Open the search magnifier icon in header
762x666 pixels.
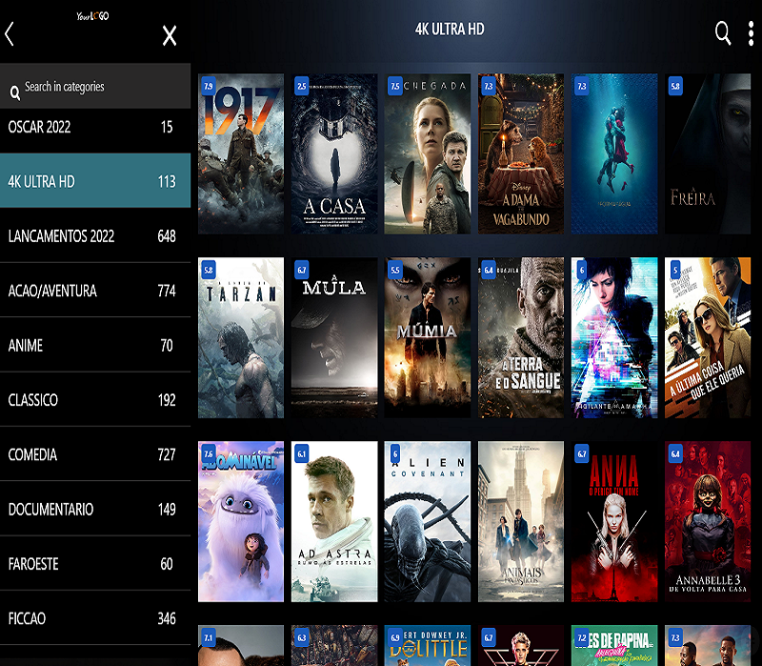pyautogui.click(x=723, y=33)
